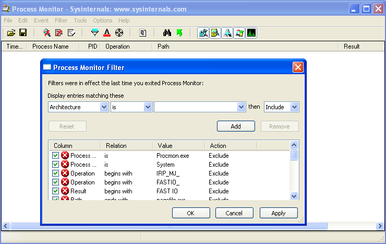Click the Jump To green arrow icon

coord(179,33)
